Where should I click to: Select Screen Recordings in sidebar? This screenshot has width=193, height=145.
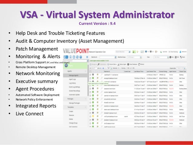click(74, 91)
